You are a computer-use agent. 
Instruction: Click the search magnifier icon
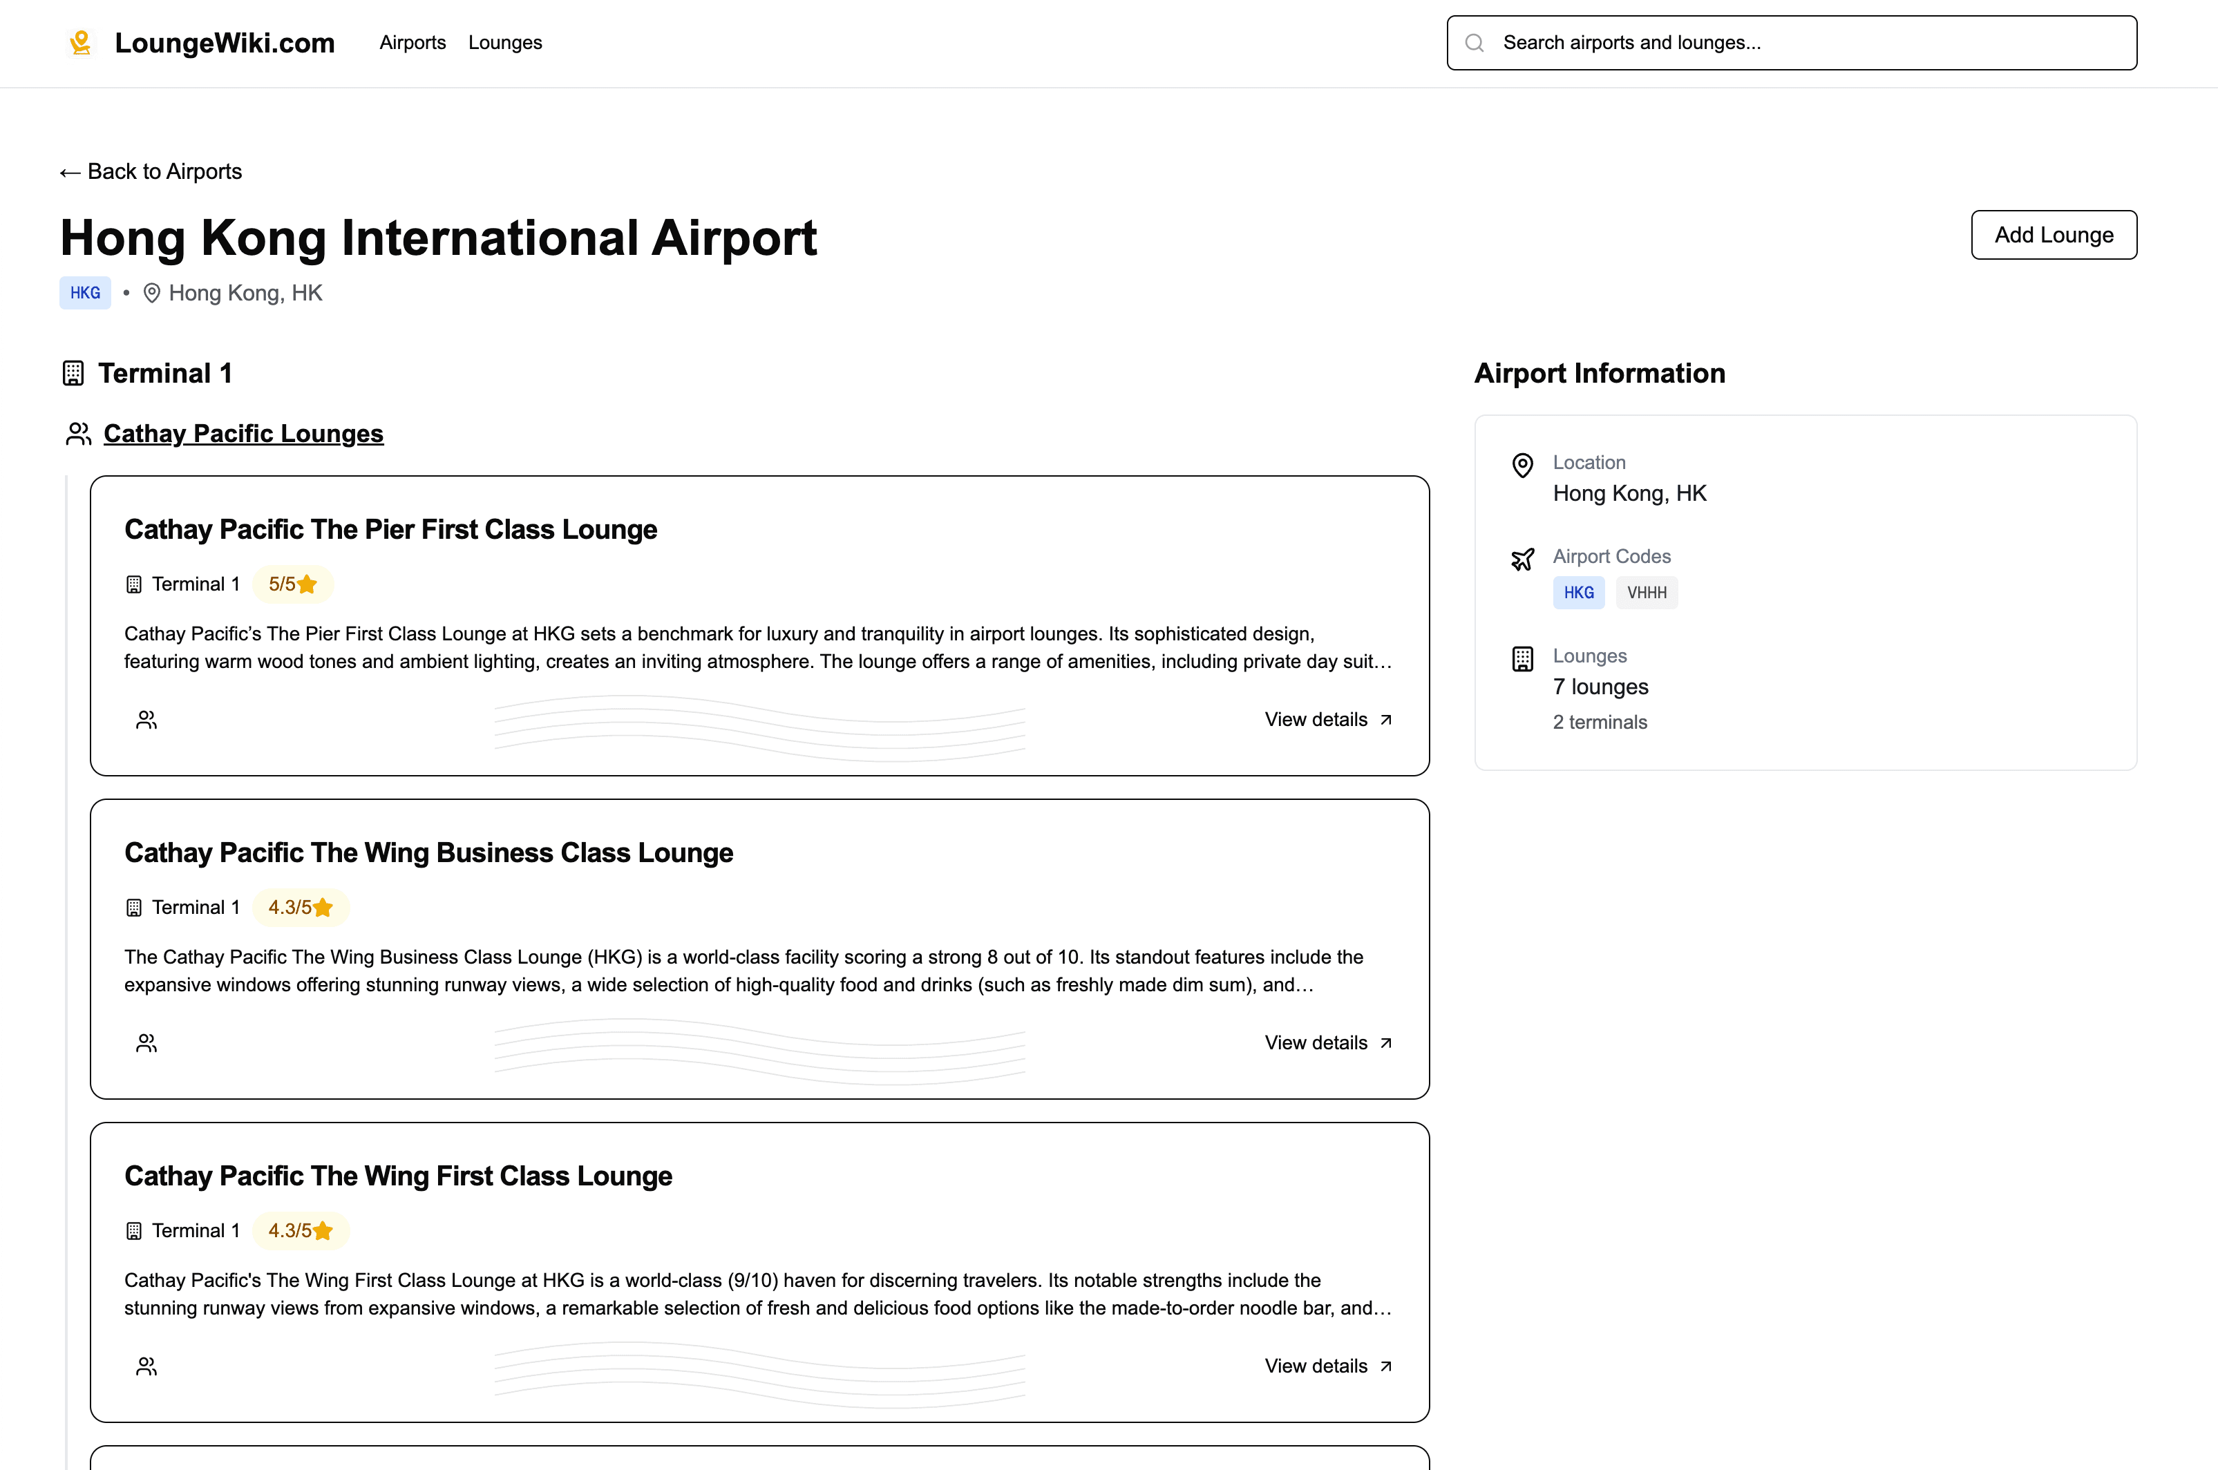pyautogui.click(x=1475, y=43)
